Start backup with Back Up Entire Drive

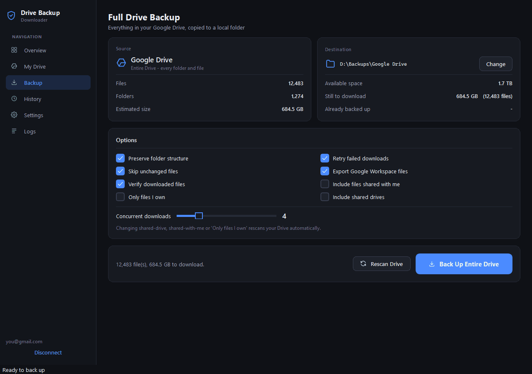pyautogui.click(x=464, y=264)
